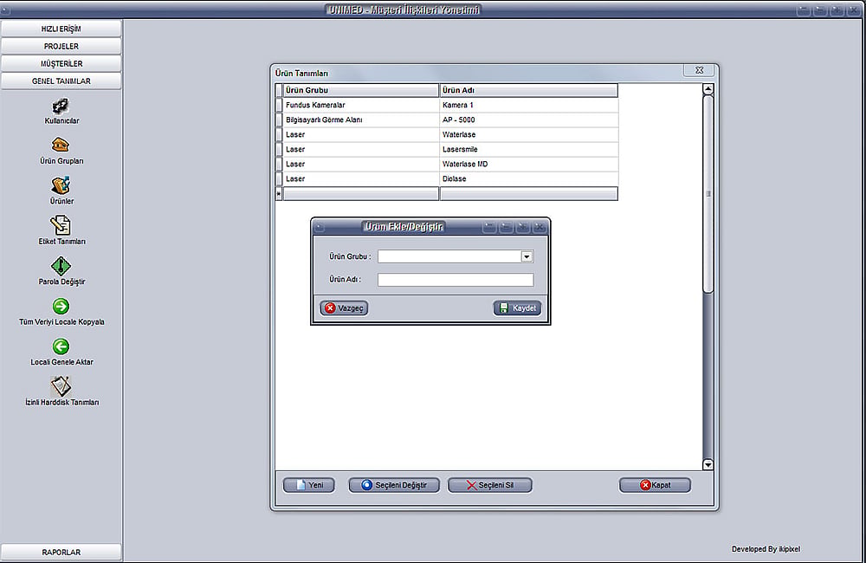This screenshot has height=563, width=866.
Task: Select the Bilgisayarlı Görme Alanı cell
Action: [x=361, y=120]
